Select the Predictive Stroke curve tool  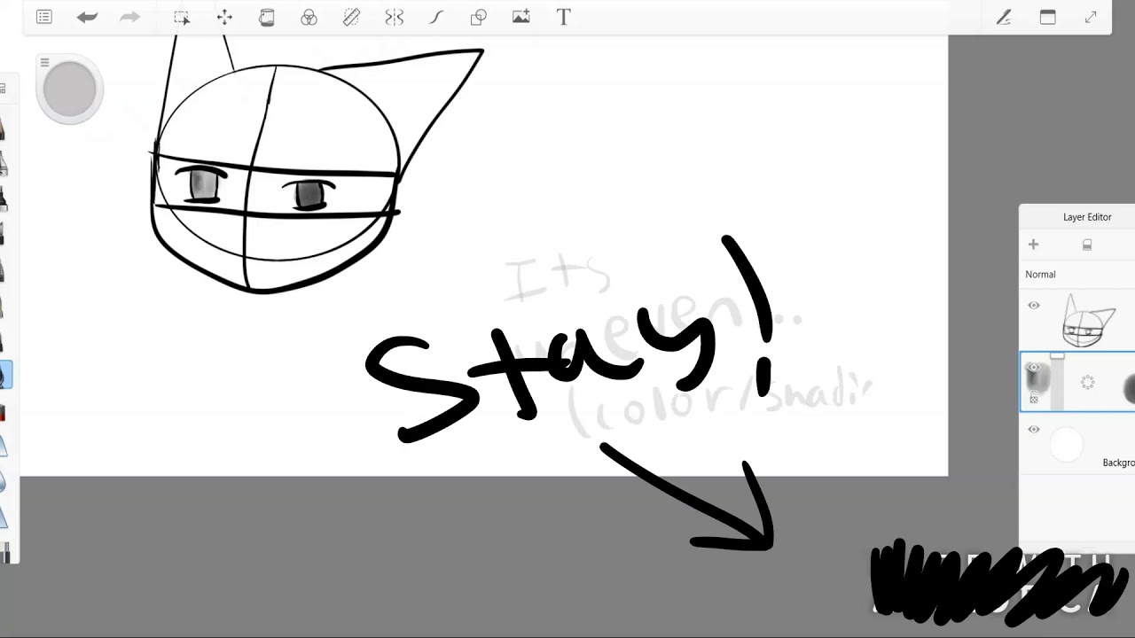pyautogui.click(x=436, y=17)
